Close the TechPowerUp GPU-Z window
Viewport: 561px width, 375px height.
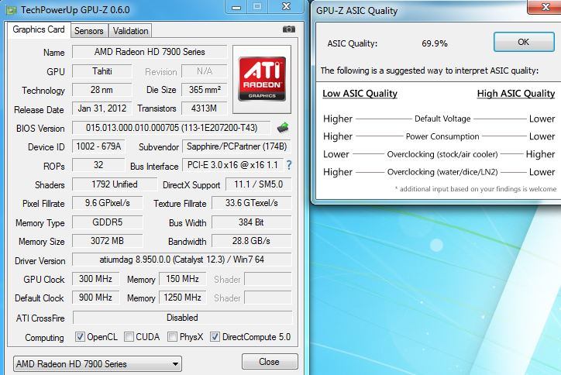point(286,6)
